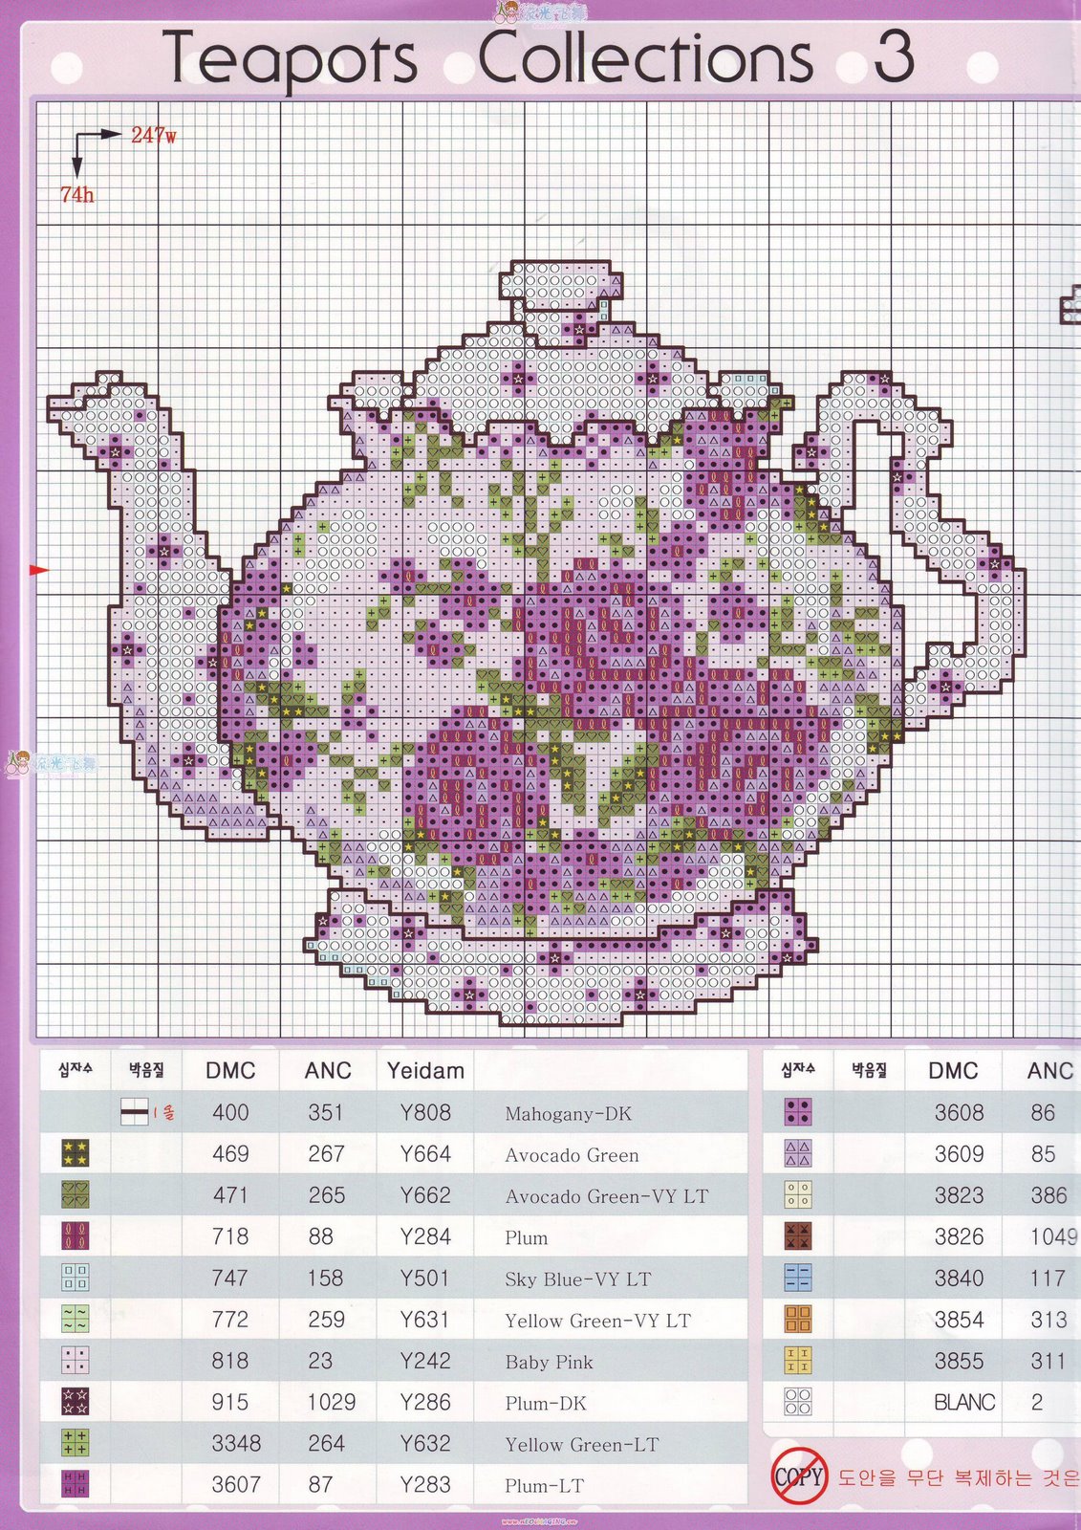Choose the Sky Blue-VY LT symbol swatch

coord(76,1278)
